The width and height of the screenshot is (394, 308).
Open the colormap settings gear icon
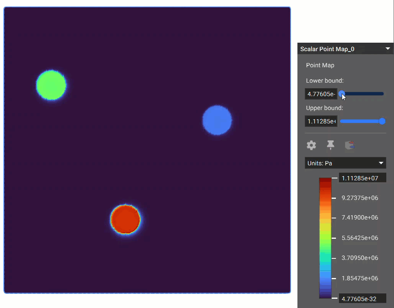[x=311, y=145]
